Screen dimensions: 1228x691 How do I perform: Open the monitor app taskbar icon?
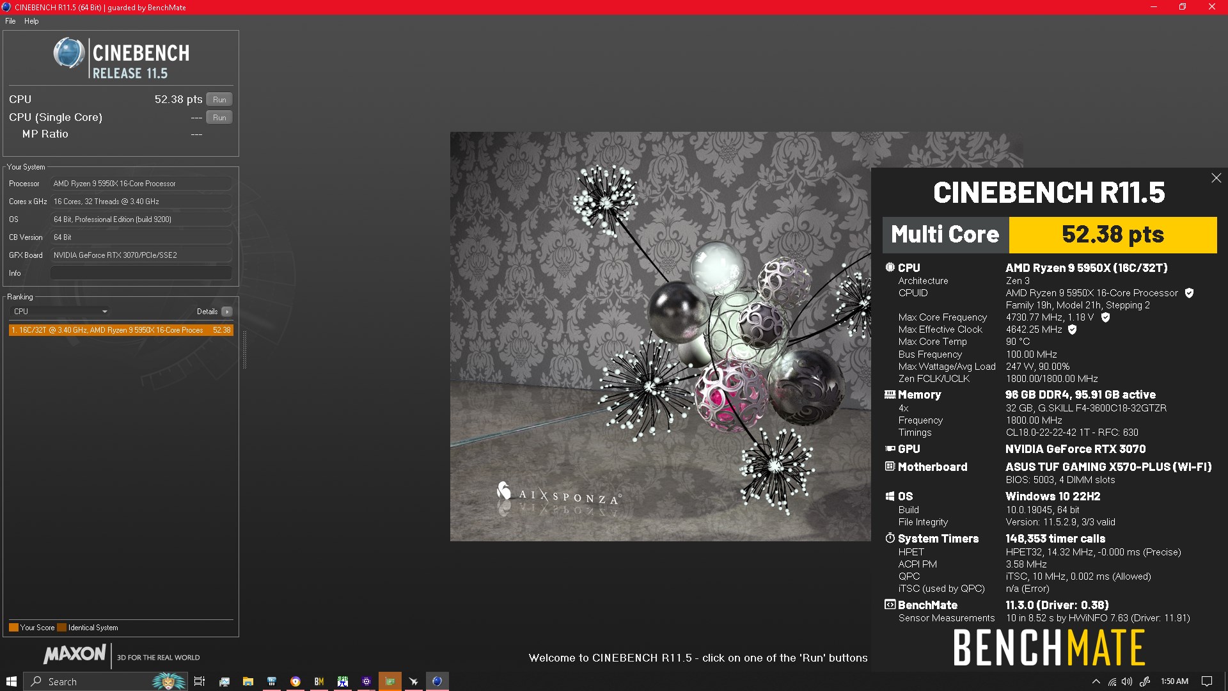pos(224,681)
